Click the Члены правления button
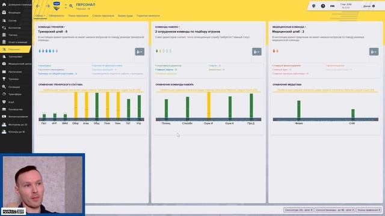Screen dimensions: 385x216 369,210
